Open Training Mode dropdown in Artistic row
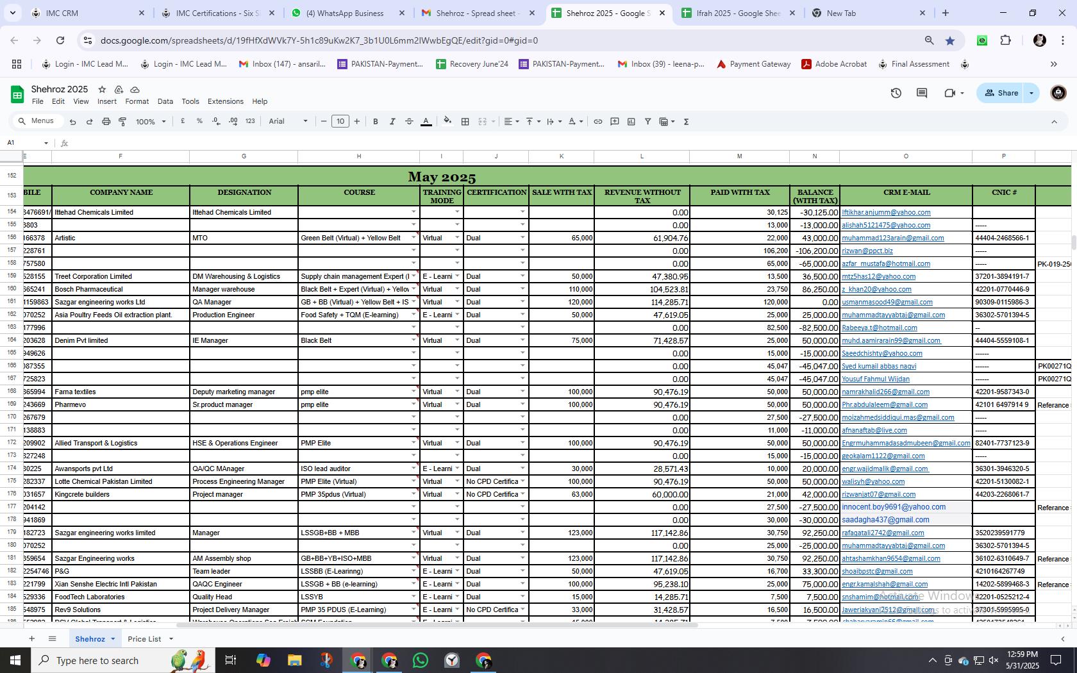Viewport: 1077px width, 673px height. (x=457, y=238)
